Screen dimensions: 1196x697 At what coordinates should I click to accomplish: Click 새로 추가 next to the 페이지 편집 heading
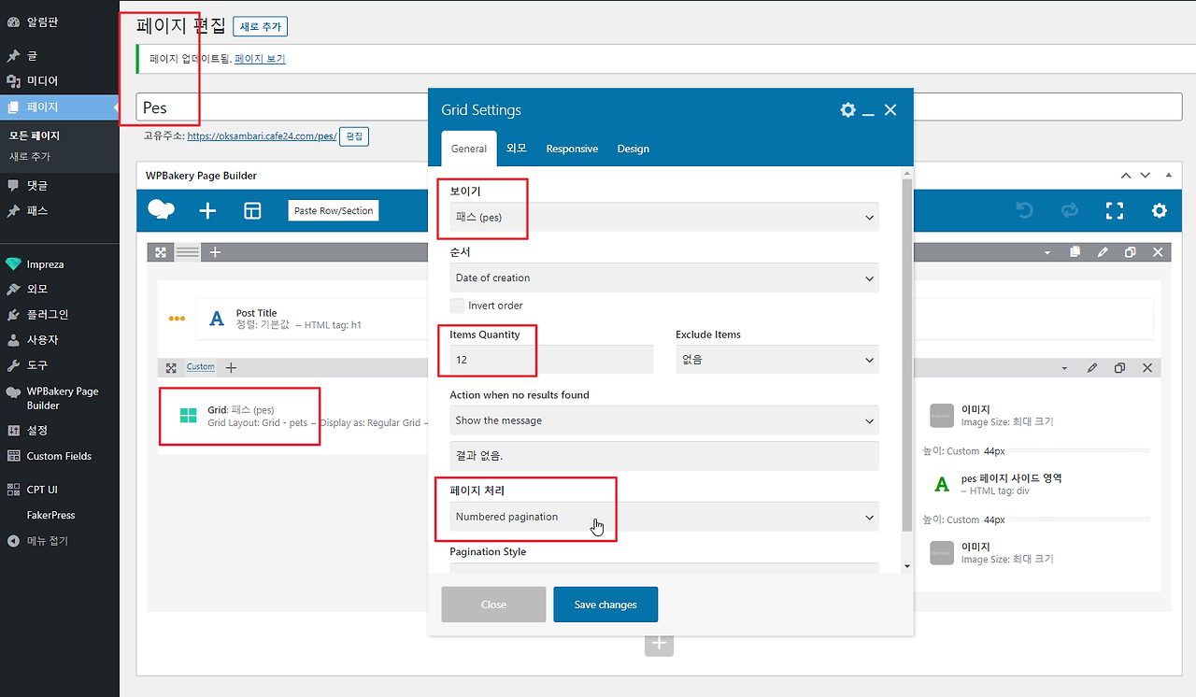pos(261,27)
